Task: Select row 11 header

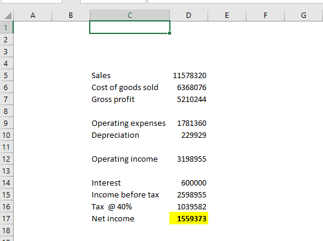Action: (6, 147)
